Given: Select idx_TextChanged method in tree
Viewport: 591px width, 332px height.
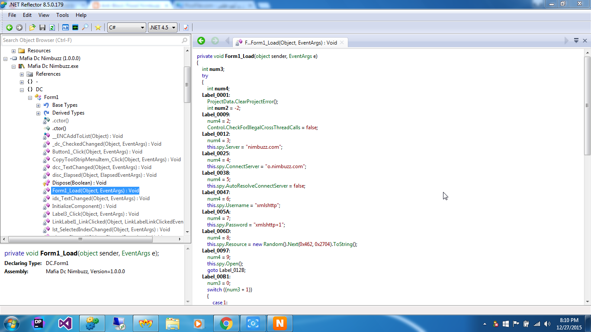Looking at the screenshot, I should (x=101, y=198).
